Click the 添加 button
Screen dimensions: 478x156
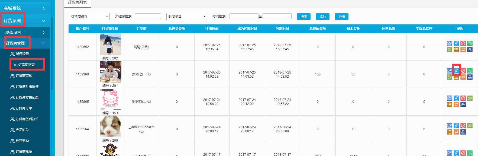[323, 17]
